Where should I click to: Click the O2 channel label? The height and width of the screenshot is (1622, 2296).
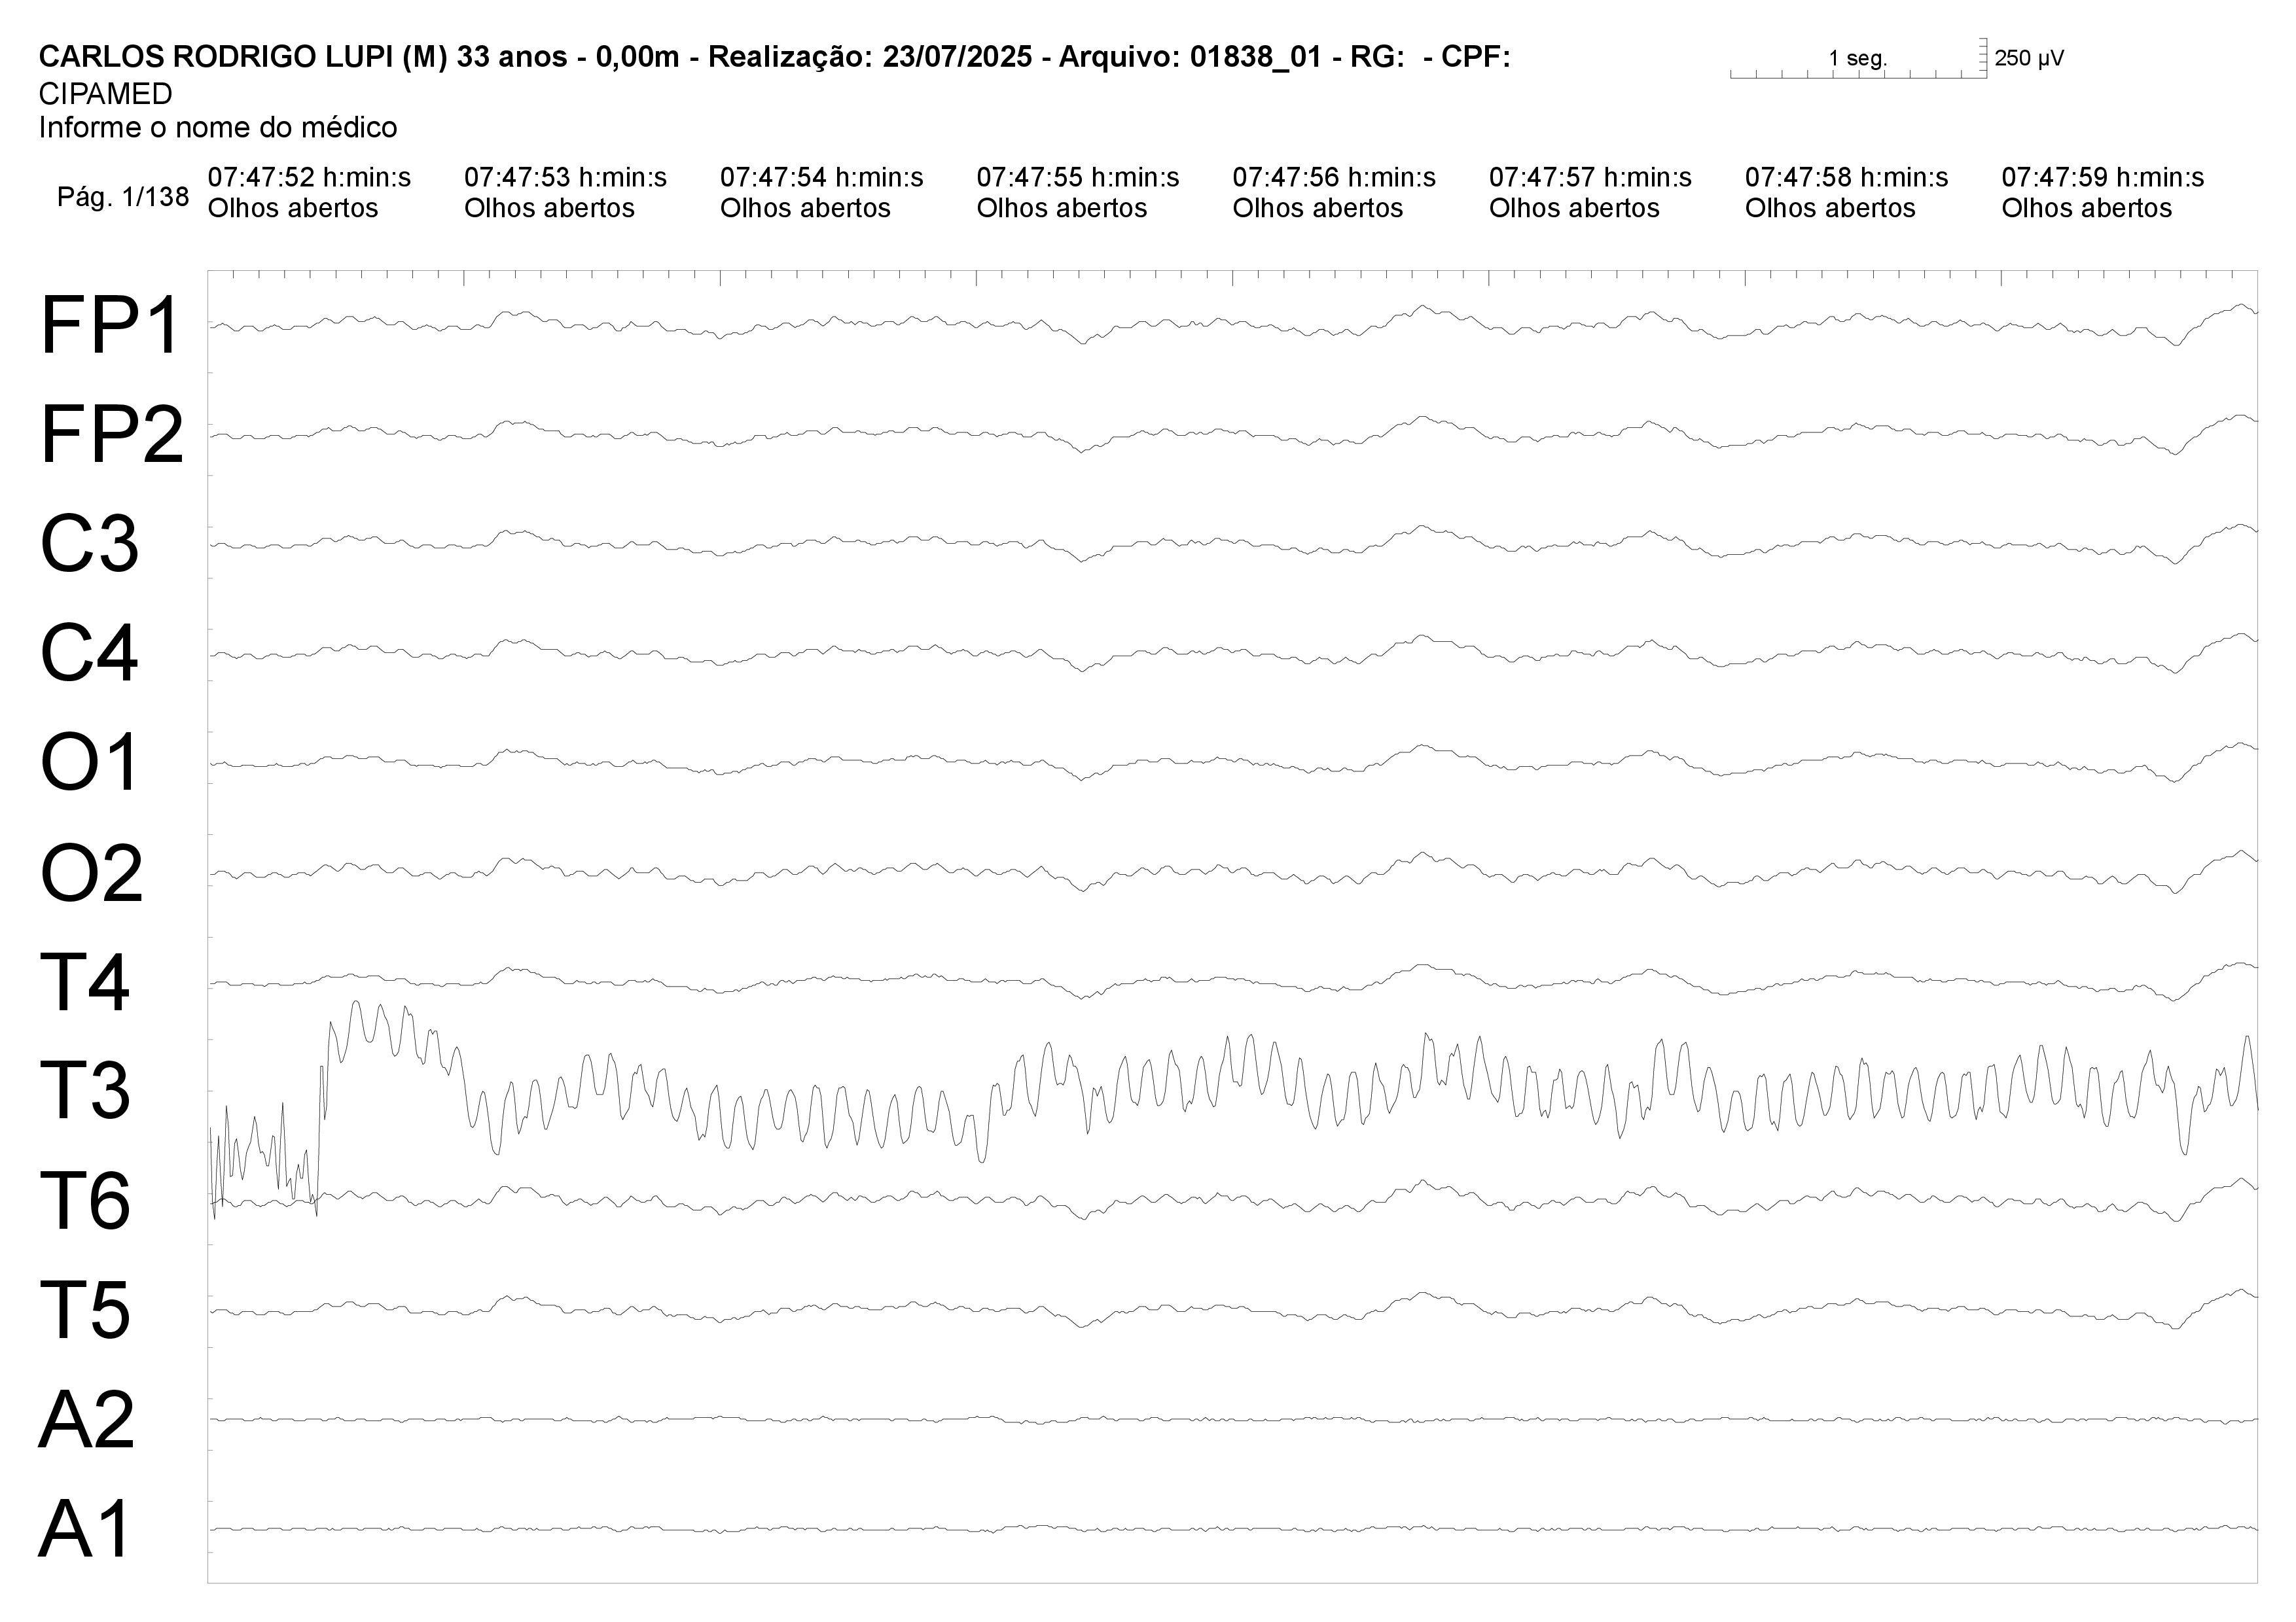(x=91, y=872)
